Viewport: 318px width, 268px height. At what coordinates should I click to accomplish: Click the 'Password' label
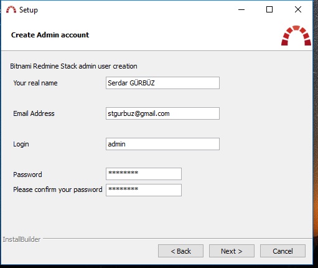(27, 175)
